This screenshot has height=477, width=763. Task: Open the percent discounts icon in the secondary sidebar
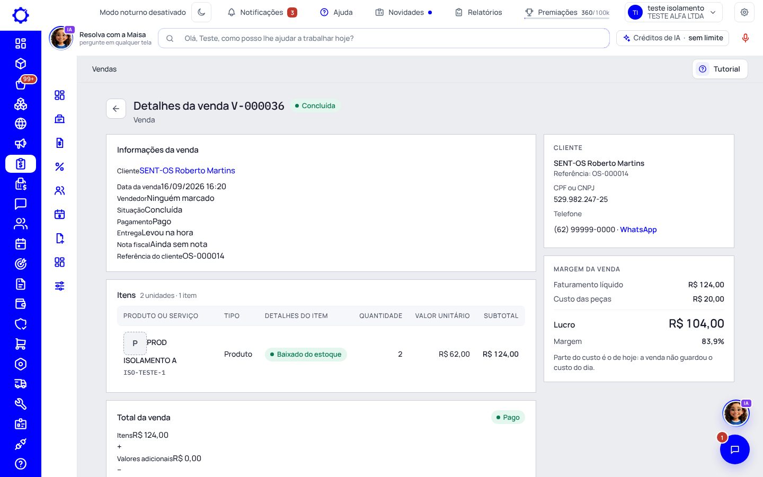(x=59, y=167)
